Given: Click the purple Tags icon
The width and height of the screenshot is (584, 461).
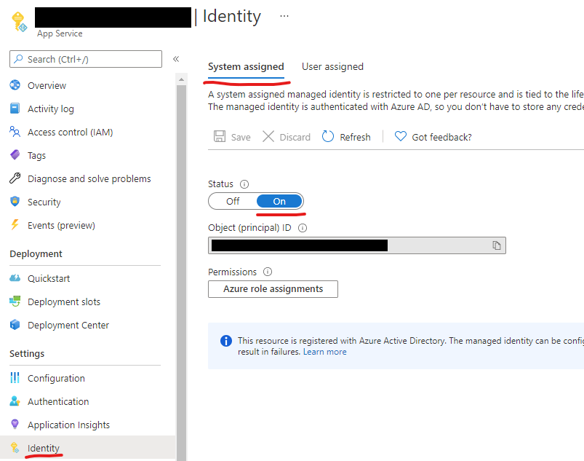Looking at the screenshot, I should [15, 155].
